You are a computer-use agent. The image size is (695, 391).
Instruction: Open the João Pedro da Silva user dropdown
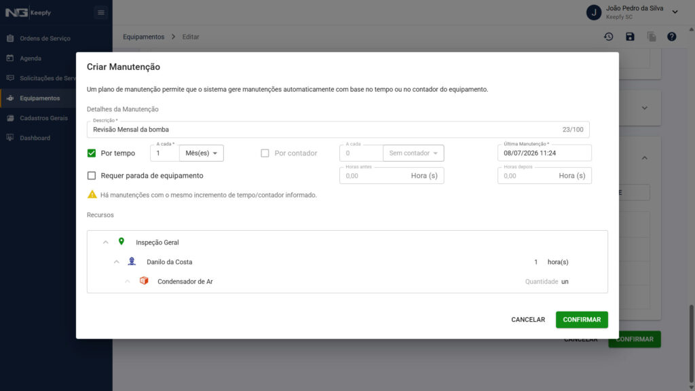(x=675, y=12)
